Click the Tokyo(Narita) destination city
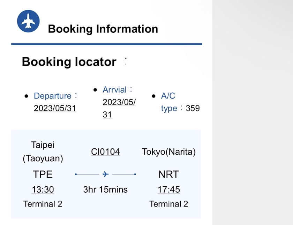 point(169,152)
